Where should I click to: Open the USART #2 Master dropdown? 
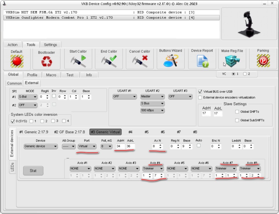pos(152,97)
